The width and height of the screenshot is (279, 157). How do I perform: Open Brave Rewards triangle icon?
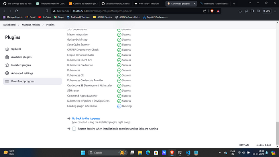click(218, 11)
